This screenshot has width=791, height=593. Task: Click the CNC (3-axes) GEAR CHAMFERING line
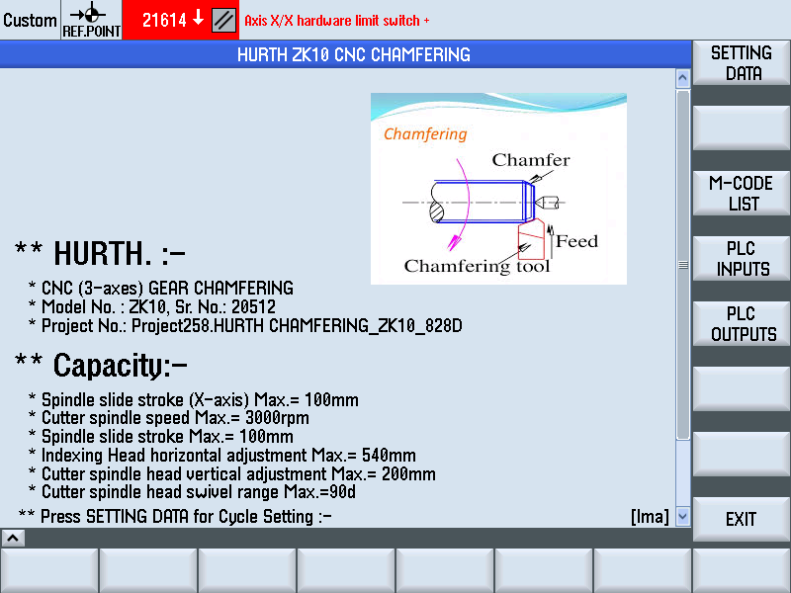tap(161, 288)
